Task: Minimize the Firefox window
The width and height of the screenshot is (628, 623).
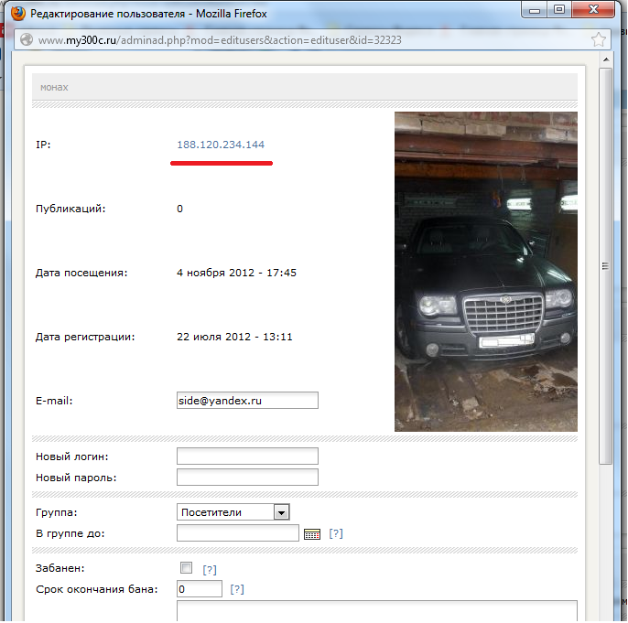Action: [535, 9]
